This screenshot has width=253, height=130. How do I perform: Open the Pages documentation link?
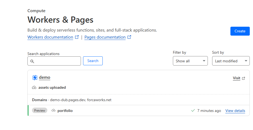click(105, 37)
